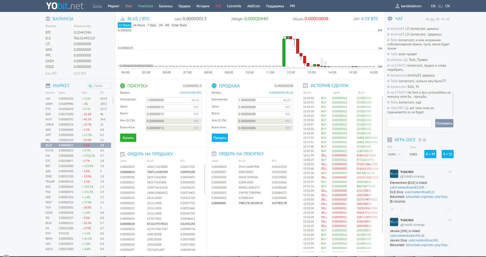
Task: Open CoinsInfo in the top menu
Action: [234, 6]
